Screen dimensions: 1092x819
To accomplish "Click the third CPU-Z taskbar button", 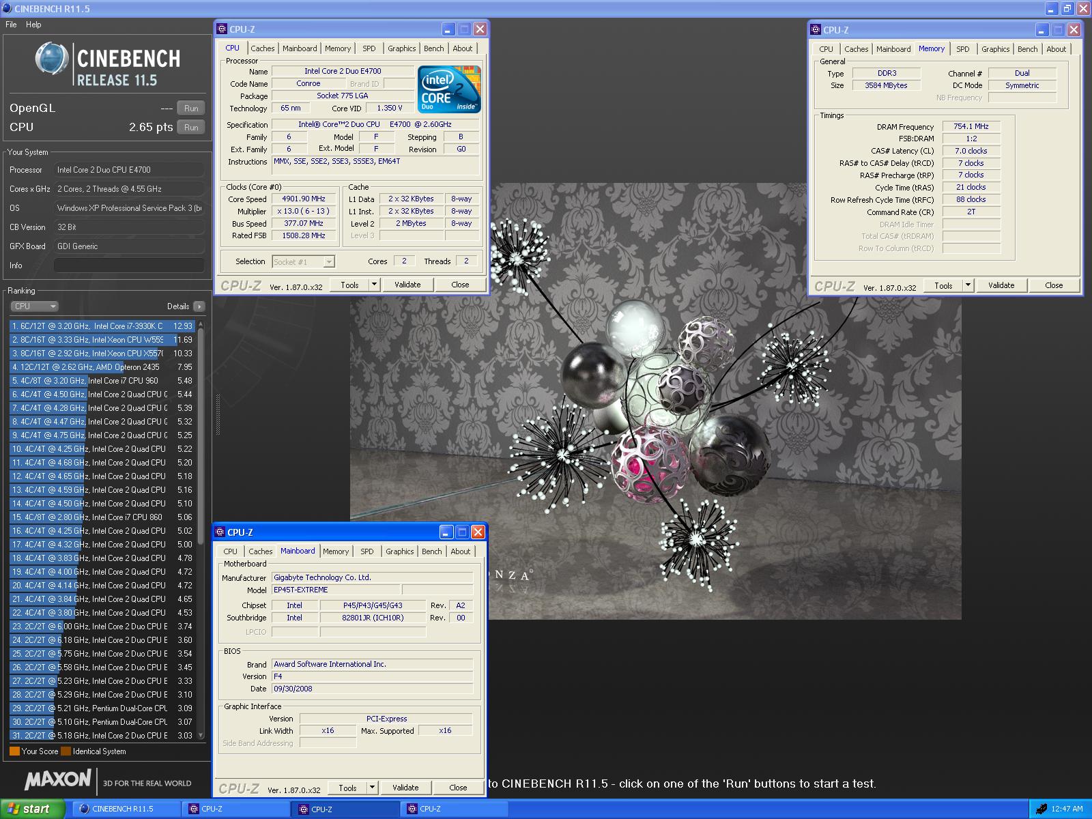I will pyautogui.click(x=455, y=809).
